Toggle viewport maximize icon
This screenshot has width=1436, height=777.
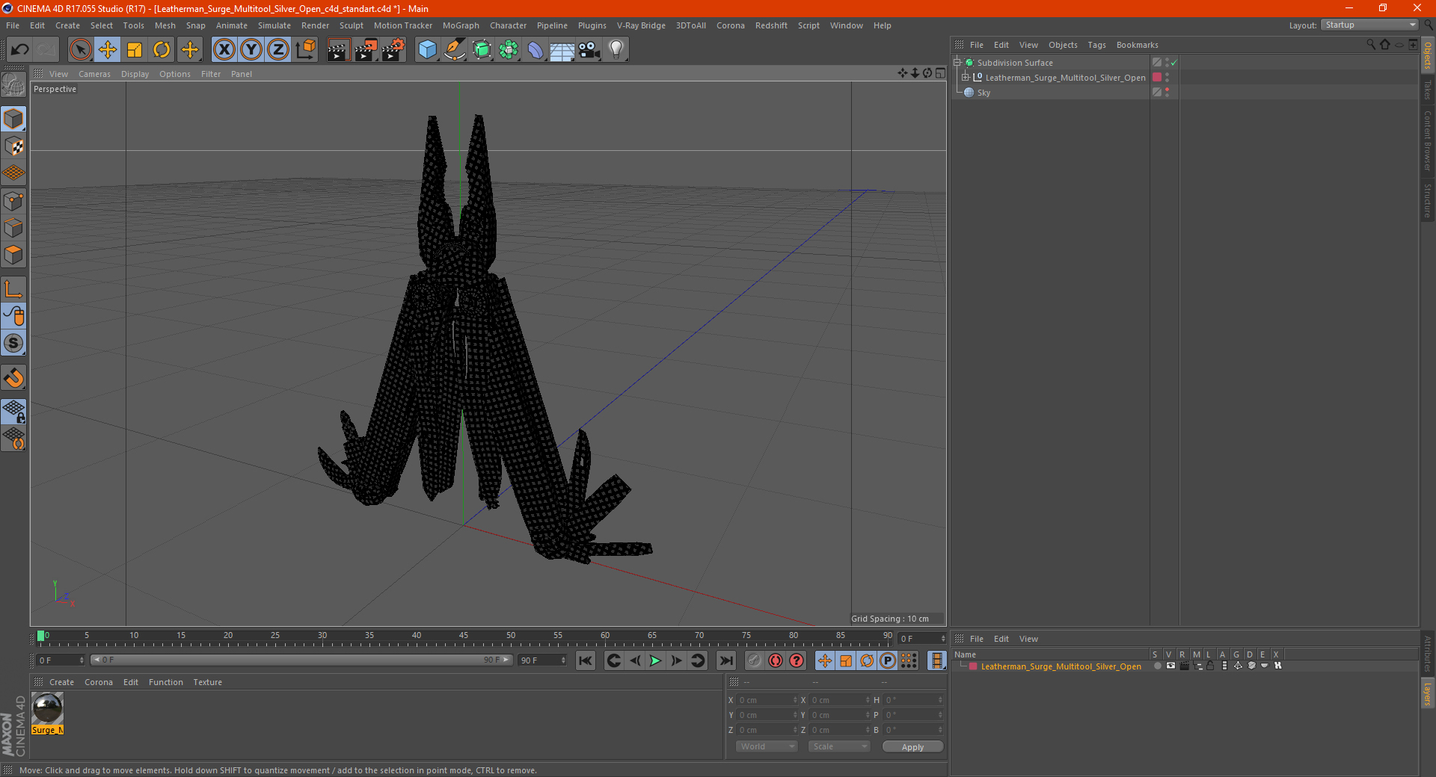click(x=940, y=73)
